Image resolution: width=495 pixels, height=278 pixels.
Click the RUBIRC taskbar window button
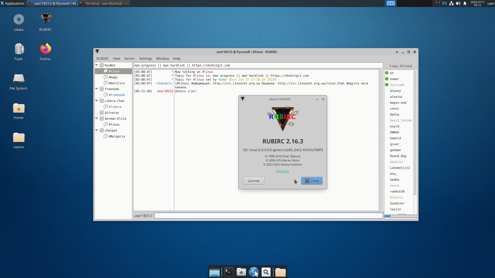pos(53,3)
